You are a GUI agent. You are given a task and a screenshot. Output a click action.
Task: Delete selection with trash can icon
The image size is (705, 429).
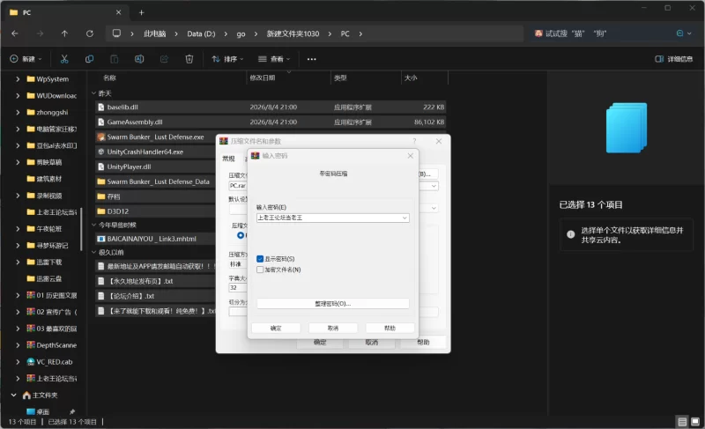(x=189, y=59)
